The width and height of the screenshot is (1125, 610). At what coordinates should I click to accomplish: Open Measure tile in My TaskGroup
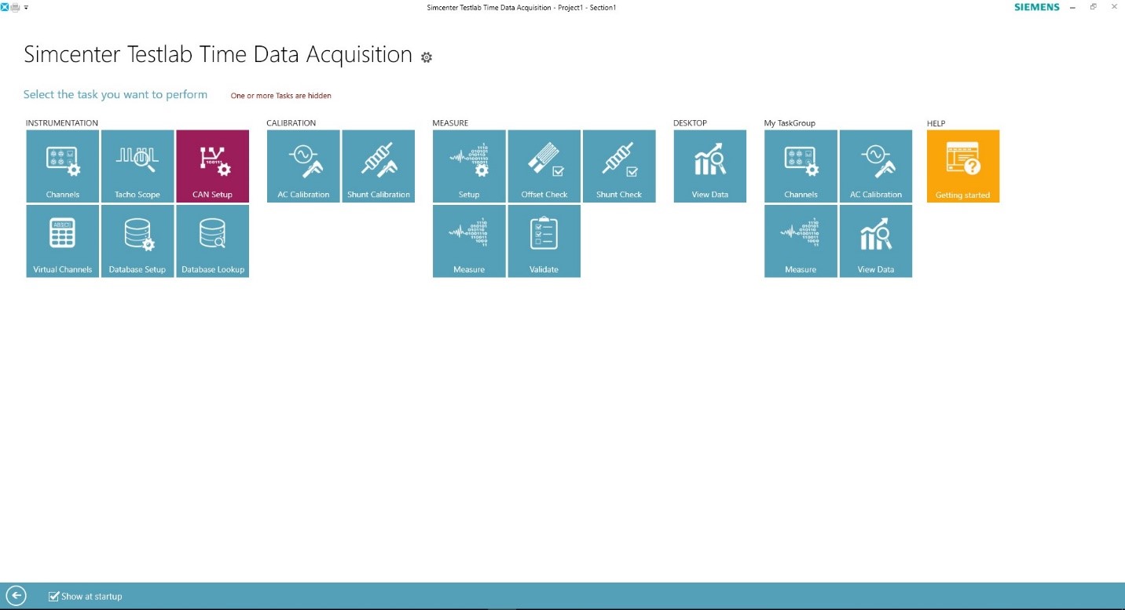click(801, 241)
